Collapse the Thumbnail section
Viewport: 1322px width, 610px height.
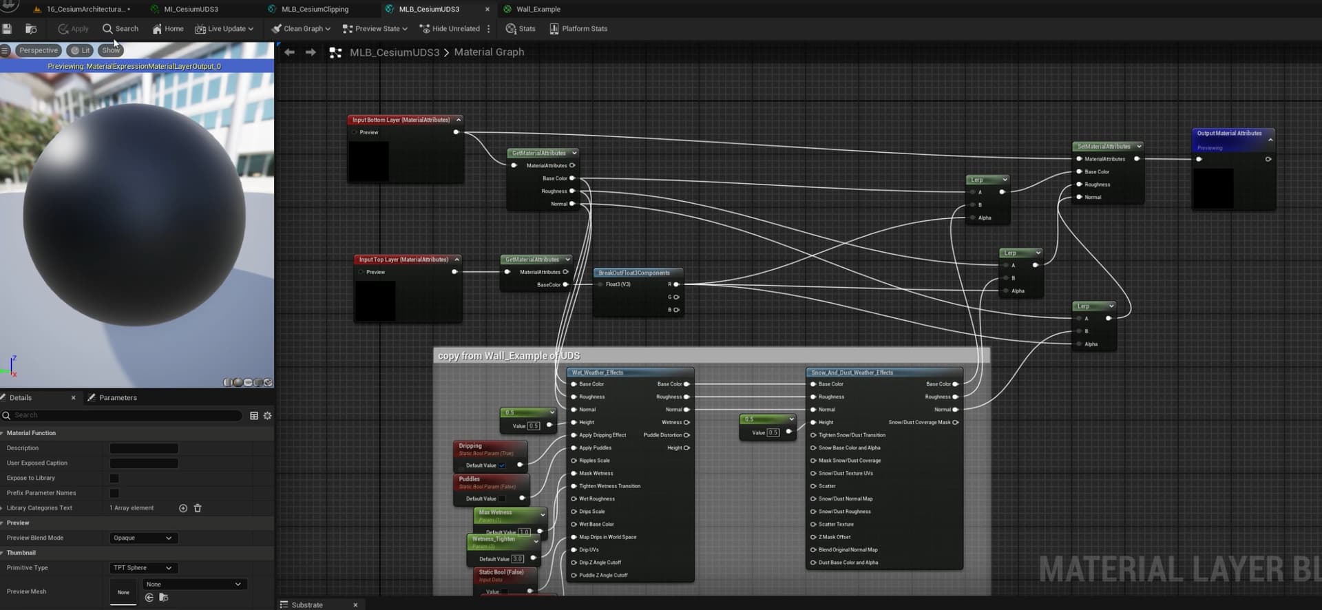click(3, 553)
